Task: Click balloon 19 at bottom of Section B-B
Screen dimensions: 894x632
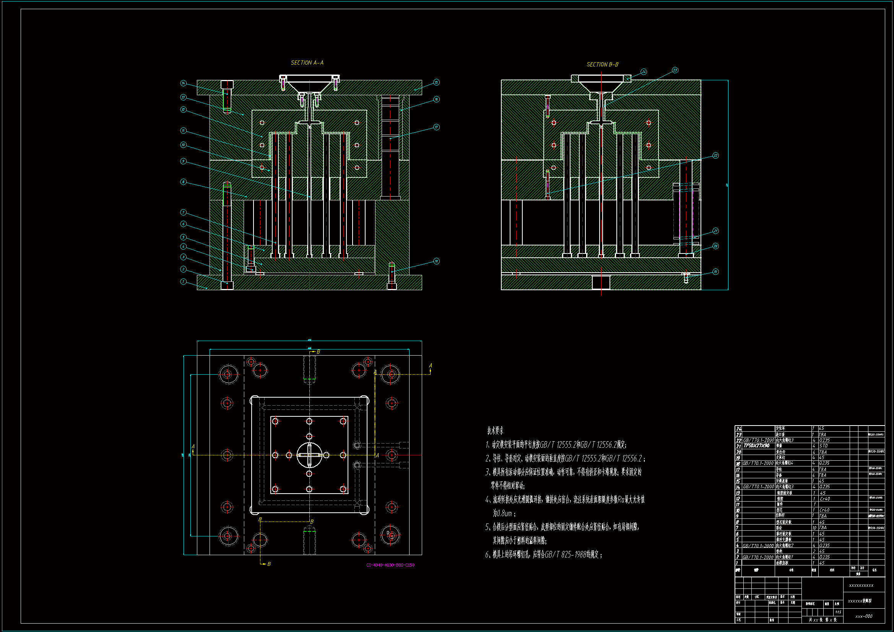Action: (716, 272)
